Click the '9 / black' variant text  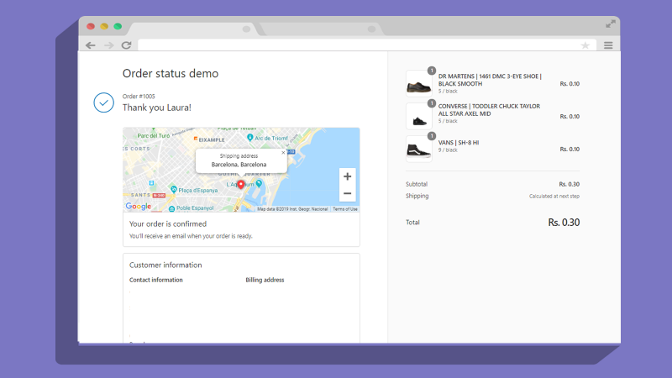pos(448,150)
